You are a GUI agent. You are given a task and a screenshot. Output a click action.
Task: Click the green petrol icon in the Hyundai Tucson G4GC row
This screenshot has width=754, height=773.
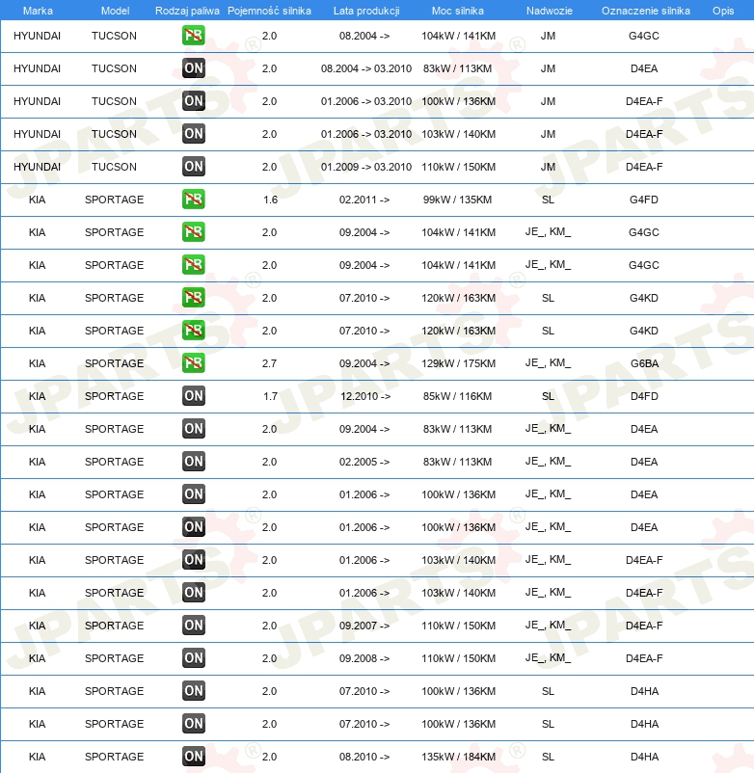click(x=193, y=36)
